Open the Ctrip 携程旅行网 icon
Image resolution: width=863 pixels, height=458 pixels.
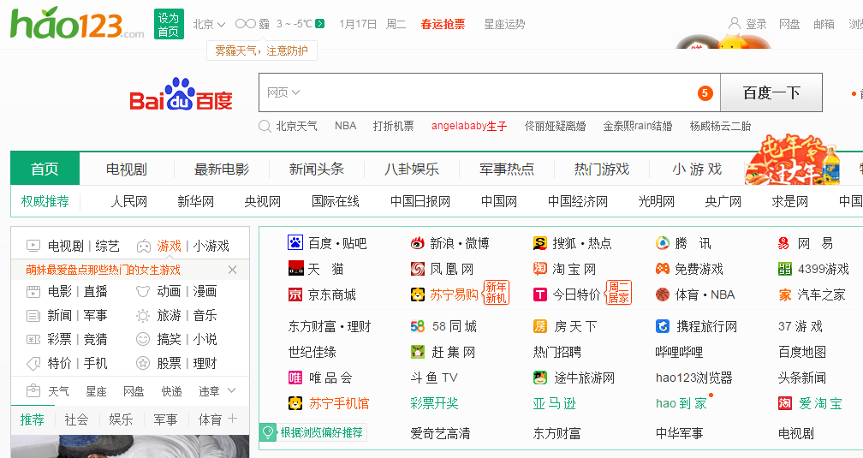(x=663, y=326)
